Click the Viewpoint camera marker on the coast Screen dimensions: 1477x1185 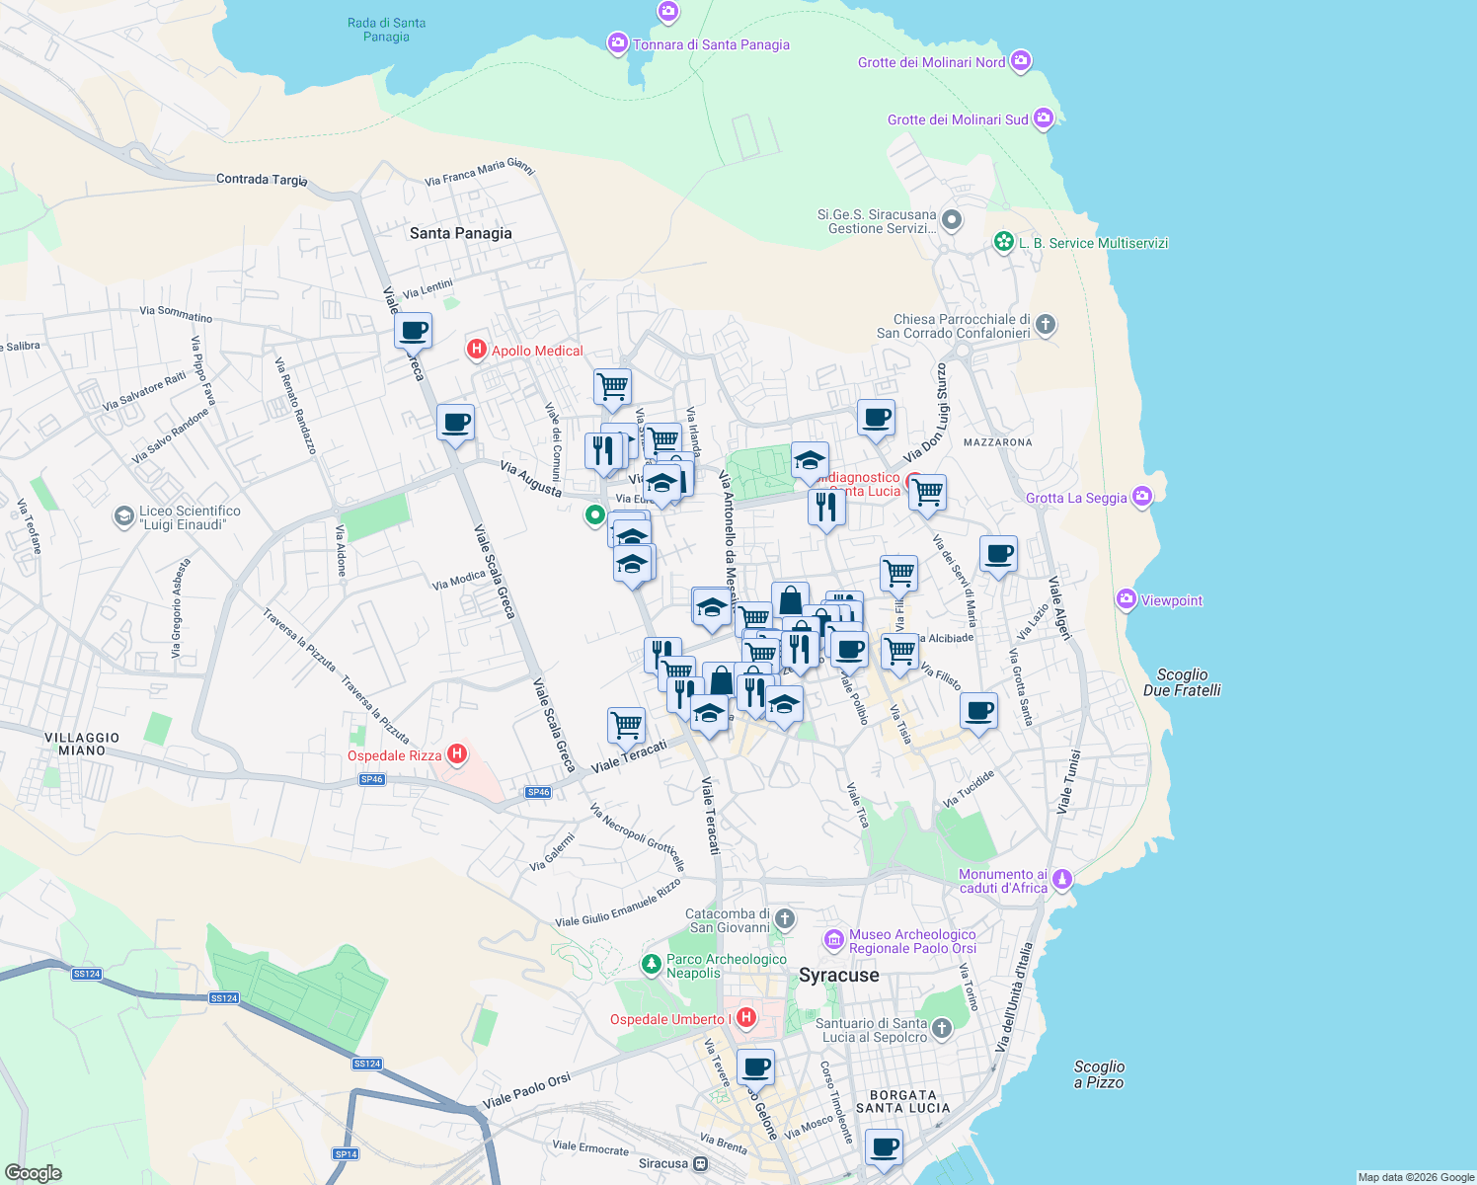point(1126,599)
